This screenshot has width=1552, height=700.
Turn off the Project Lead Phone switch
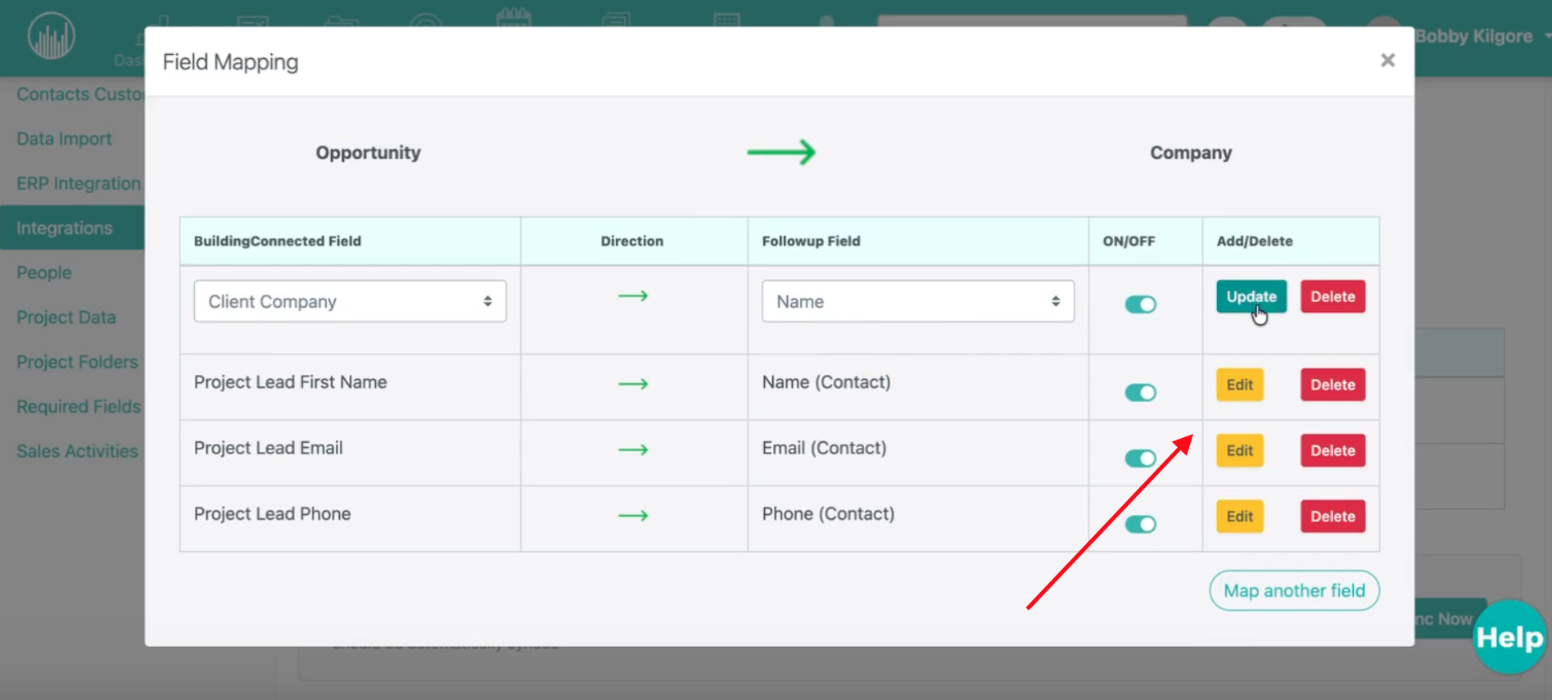click(x=1140, y=524)
